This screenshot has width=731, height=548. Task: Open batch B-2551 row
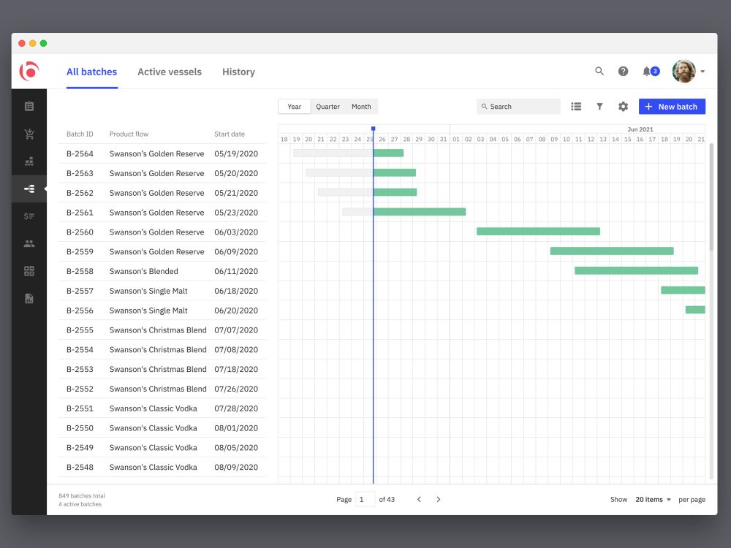point(162,408)
